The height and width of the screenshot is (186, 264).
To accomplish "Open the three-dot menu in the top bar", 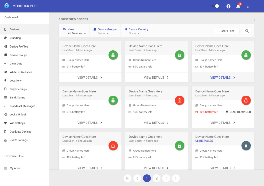I will [x=248, y=6].
